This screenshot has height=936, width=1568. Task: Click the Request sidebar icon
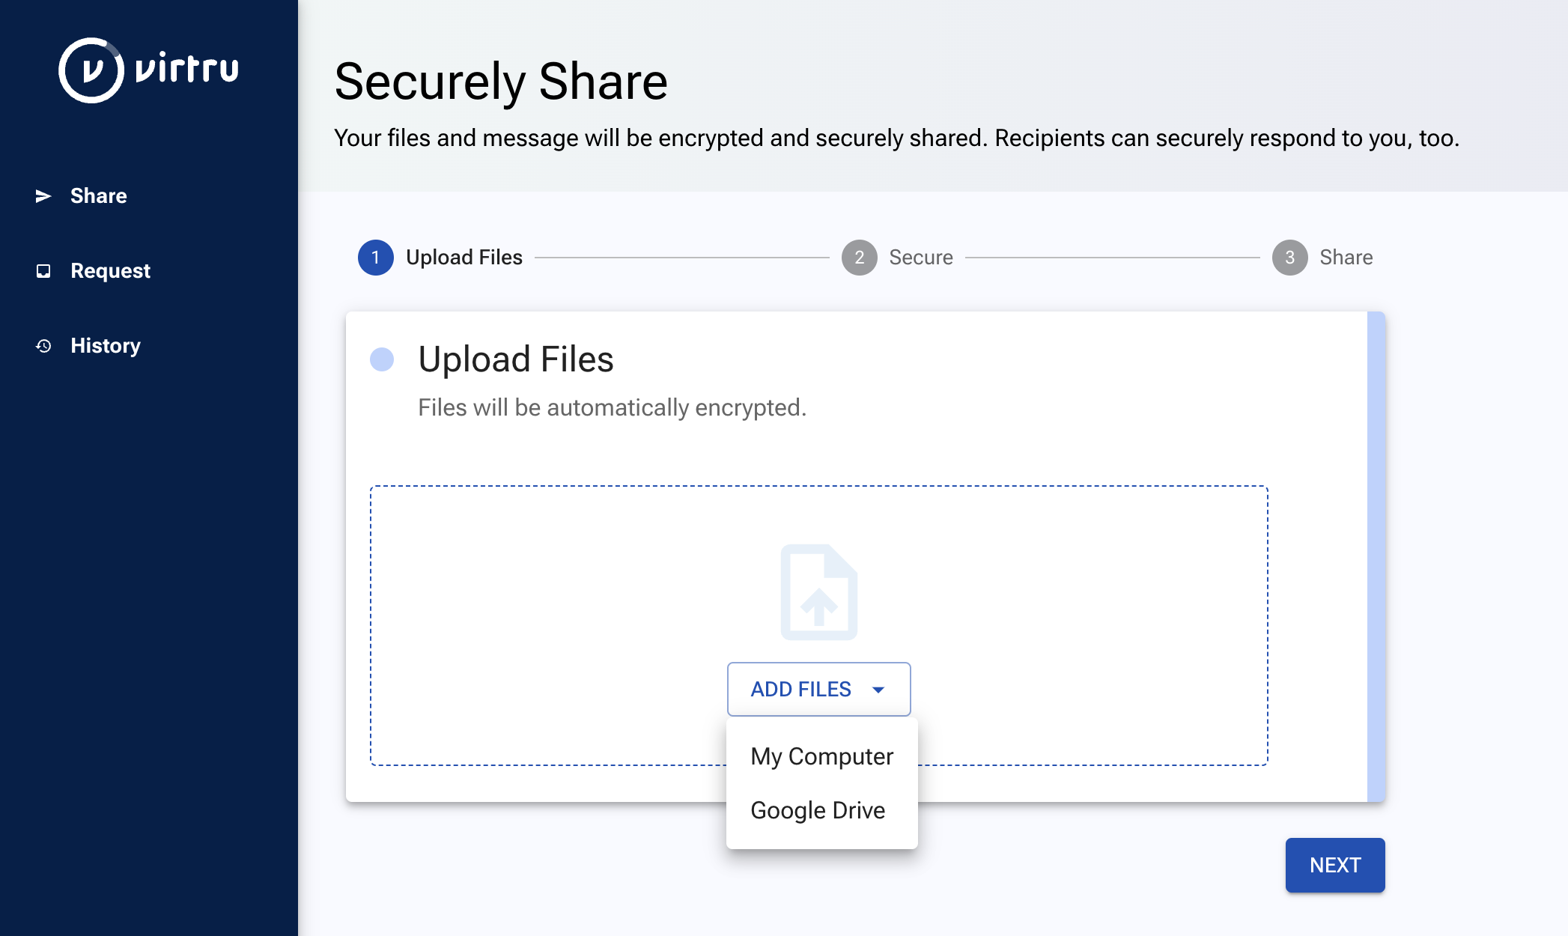(45, 270)
